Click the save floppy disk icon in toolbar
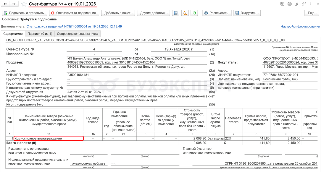Screen dimensions: 321x172 176,13
